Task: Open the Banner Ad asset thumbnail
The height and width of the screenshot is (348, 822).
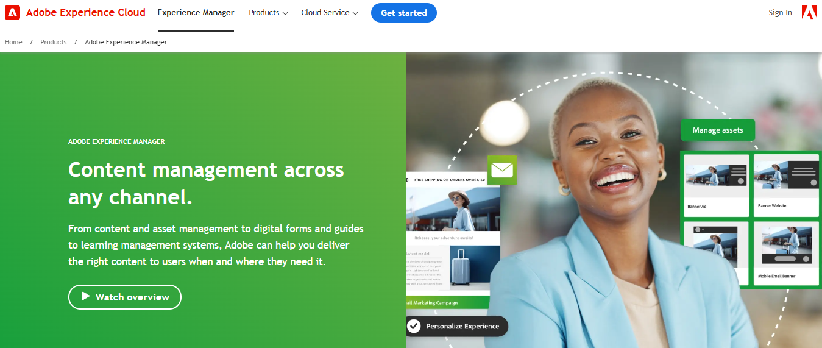Action: (717, 185)
